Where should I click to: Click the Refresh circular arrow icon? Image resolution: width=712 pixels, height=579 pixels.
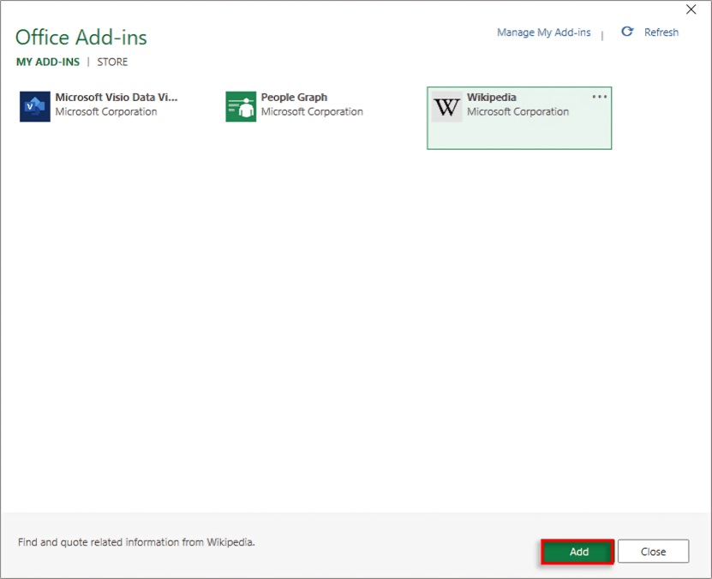[627, 32]
